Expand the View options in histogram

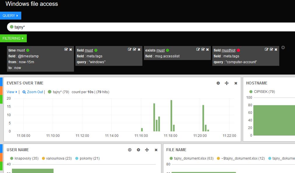point(12,92)
